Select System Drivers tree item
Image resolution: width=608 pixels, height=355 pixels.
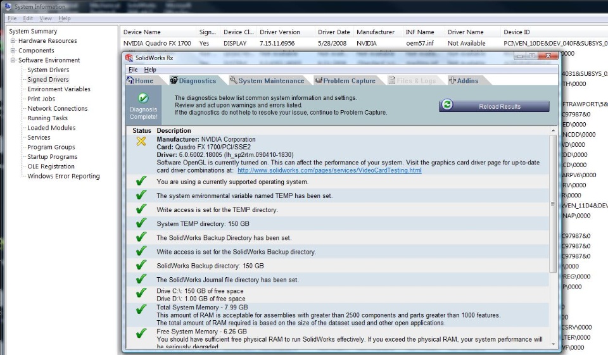click(48, 70)
